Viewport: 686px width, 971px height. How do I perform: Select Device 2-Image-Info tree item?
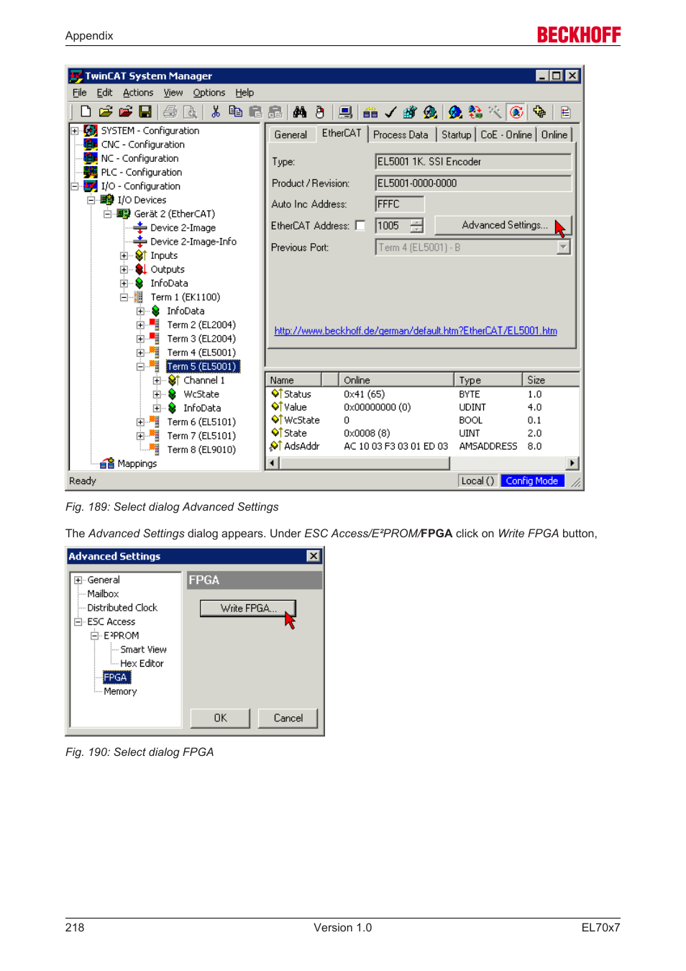[x=193, y=242]
